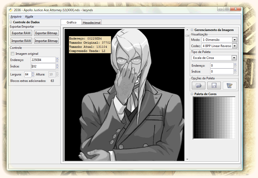258x178 pixels.
Task: Open the Escala de Cinza palette type dropdown
Action: tap(234, 58)
